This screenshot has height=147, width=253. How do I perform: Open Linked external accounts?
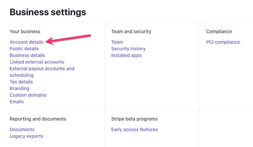37,62
